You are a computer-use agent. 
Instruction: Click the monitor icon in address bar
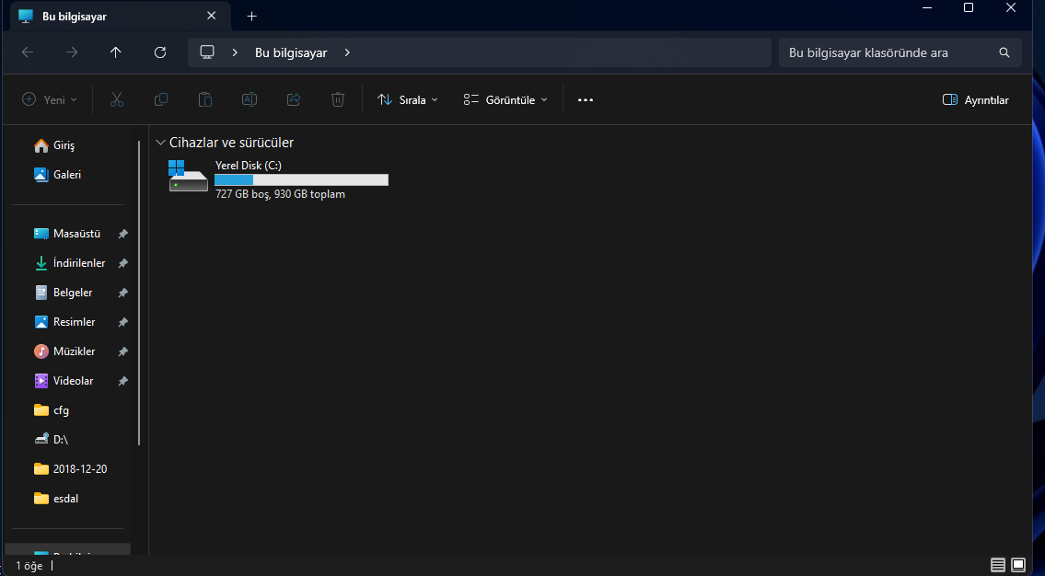207,52
